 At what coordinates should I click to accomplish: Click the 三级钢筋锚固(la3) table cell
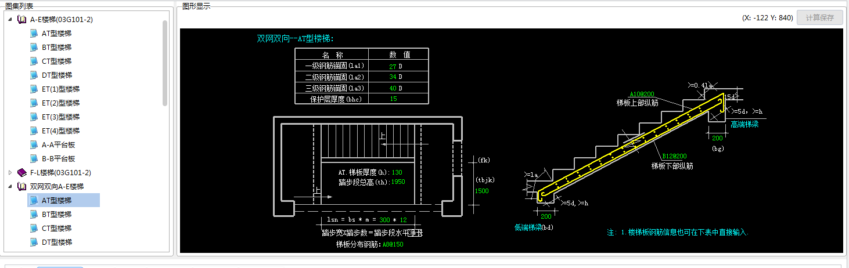coord(332,88)
